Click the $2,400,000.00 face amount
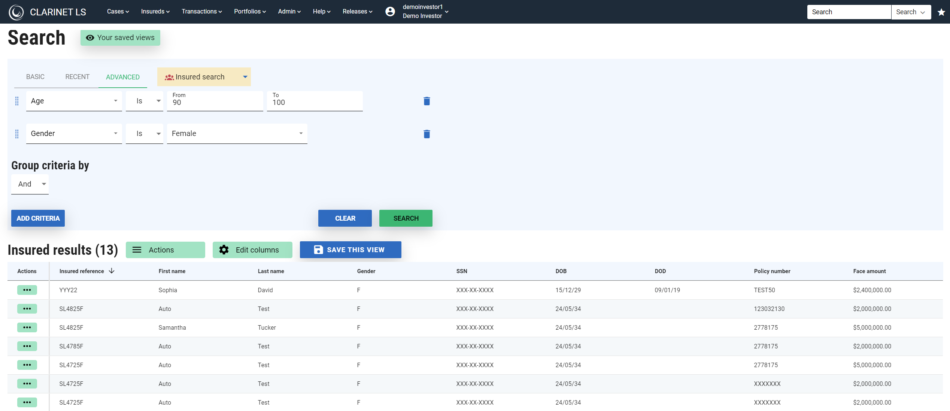Image resolution: width=950 pixels, height=411 pixels. [x=872, y=290]
